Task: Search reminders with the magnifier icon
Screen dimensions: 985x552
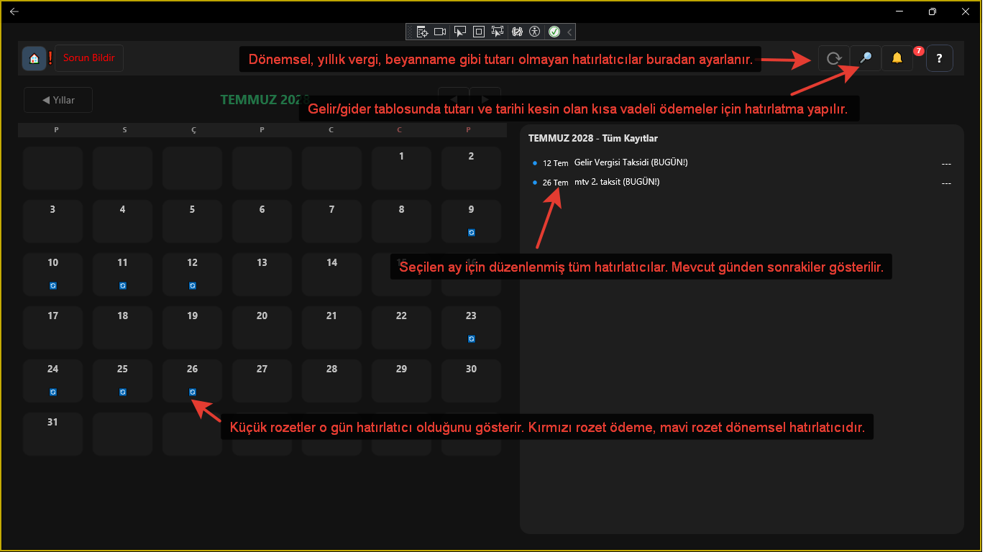Action: point(864,58)
